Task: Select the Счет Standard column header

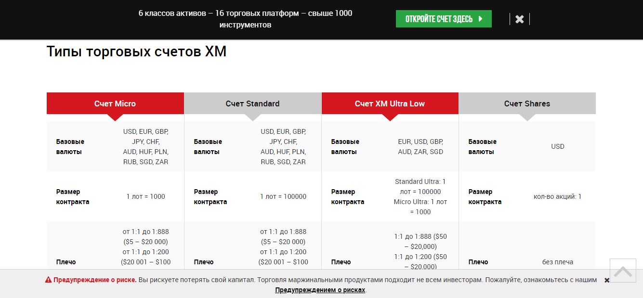Action: pyautogui.click(x=252, y=104)
